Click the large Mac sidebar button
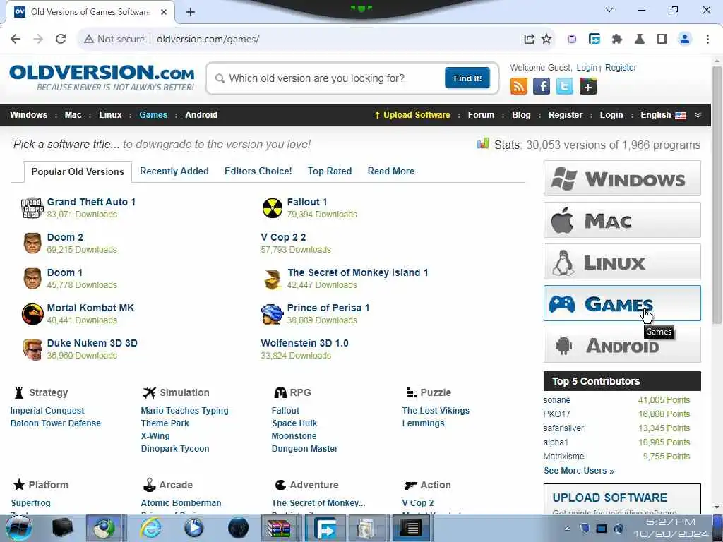This screenshot has height=542, width=723. [622, 220]
